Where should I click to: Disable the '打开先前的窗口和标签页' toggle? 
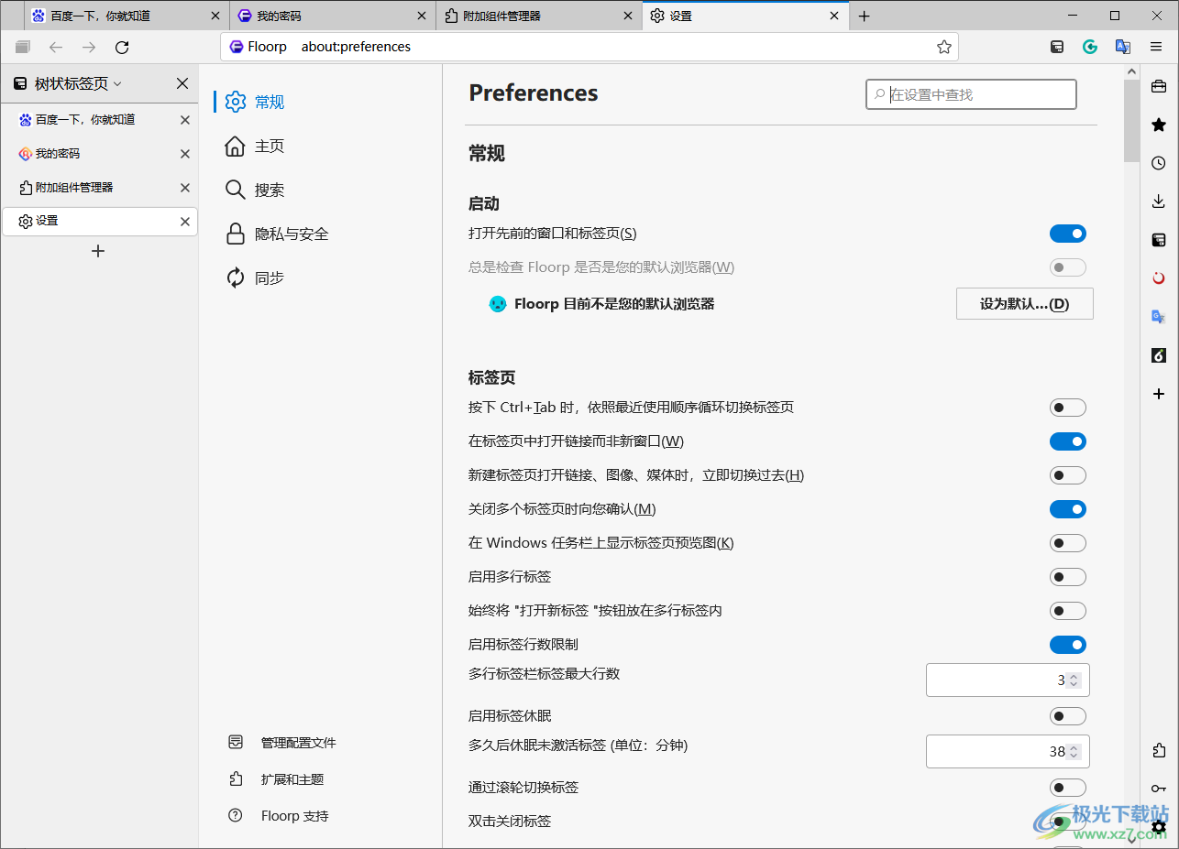[x=1067, y=233]
